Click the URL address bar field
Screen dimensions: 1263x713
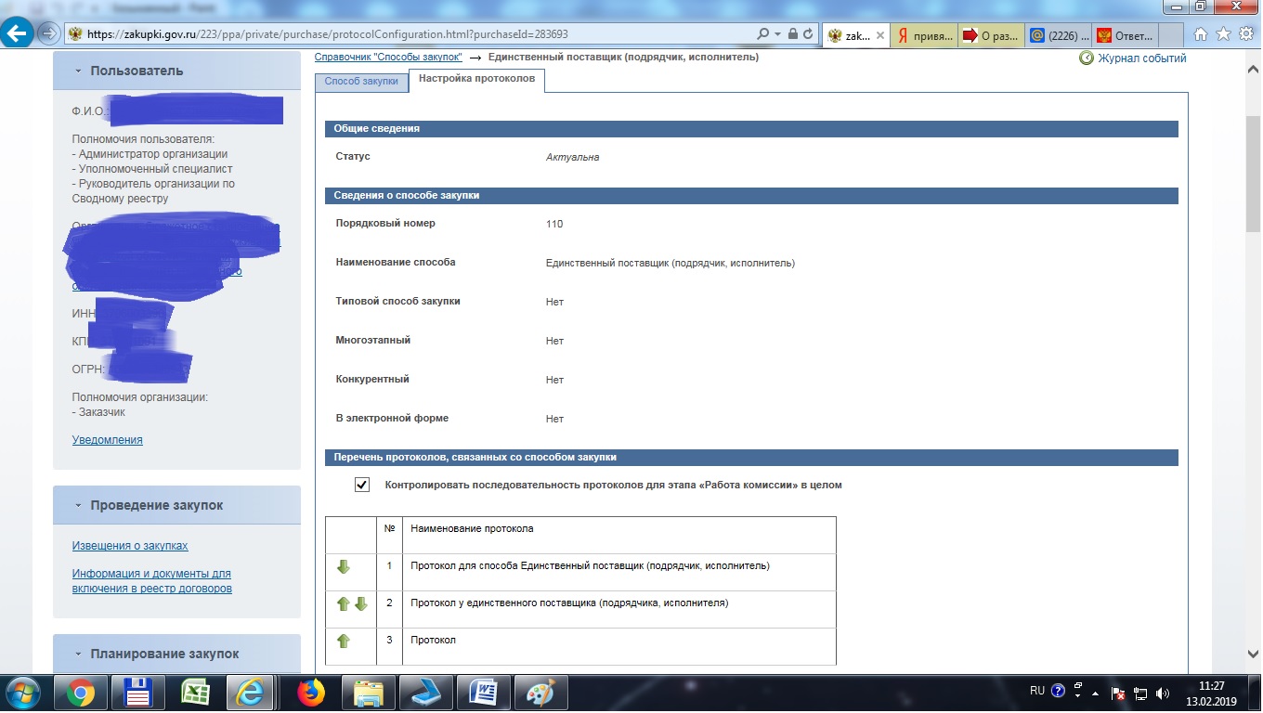(x=418, y=34)
